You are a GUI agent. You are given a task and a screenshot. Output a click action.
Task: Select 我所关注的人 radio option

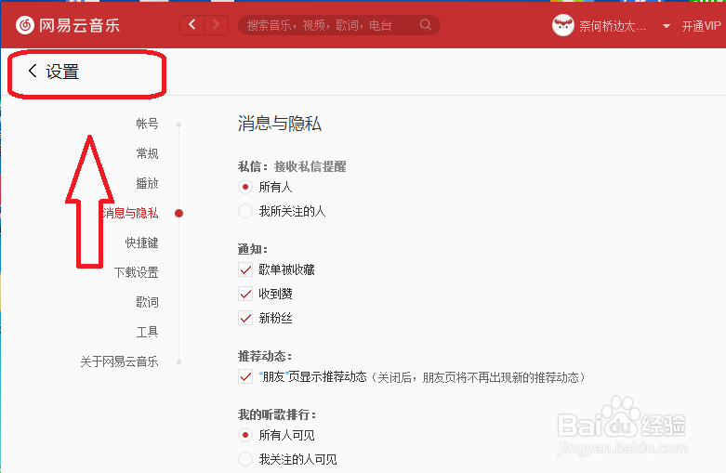click(x=244, y=211)
